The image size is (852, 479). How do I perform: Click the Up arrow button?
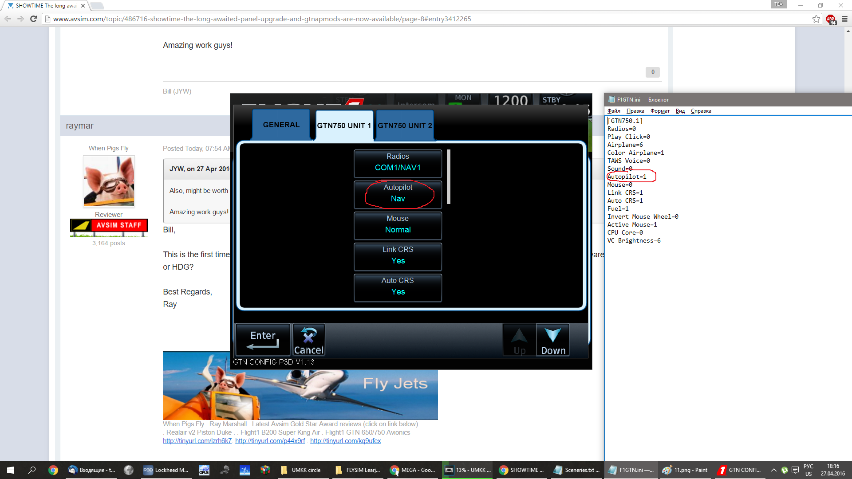[x=519, y=340]
